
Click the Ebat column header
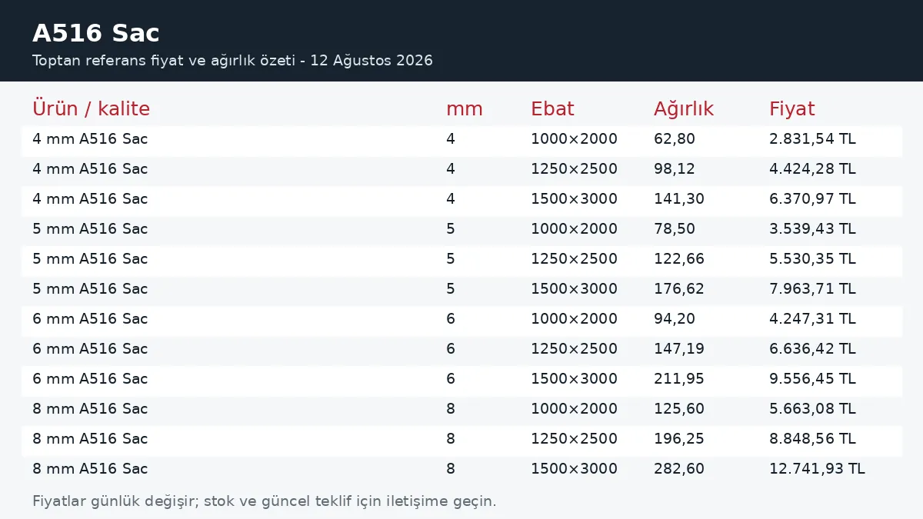[x=552, y=109]
